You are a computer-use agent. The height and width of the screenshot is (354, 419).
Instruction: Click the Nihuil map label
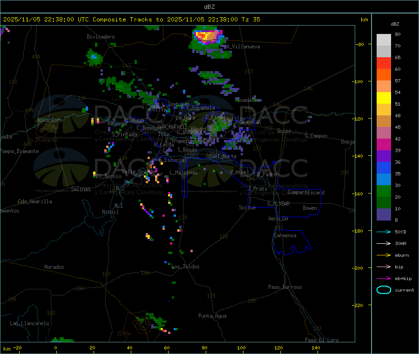click(x=110, y=212)
